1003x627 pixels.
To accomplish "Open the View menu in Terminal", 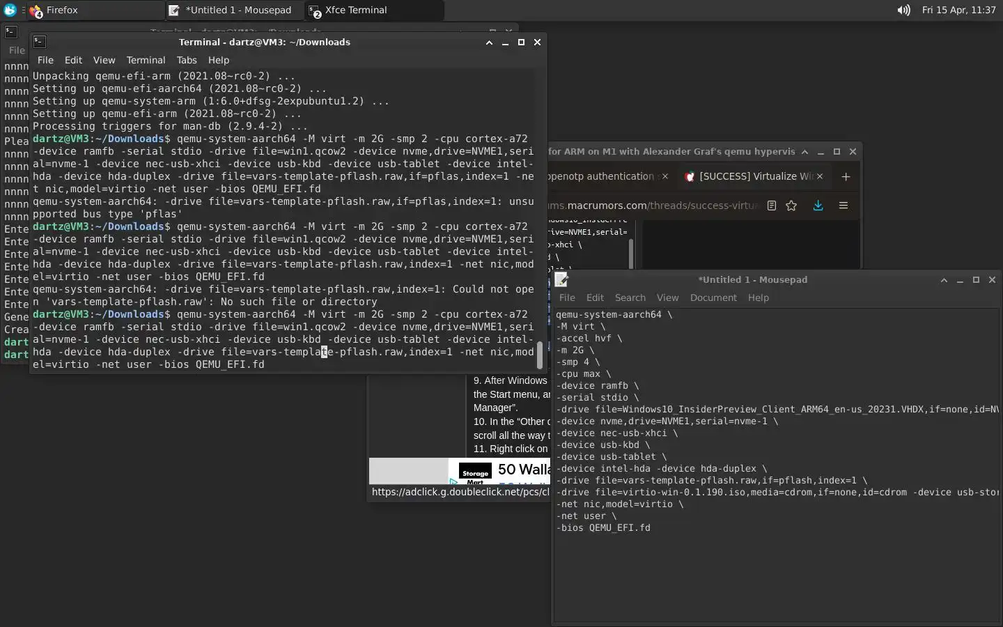I will pyautogui.click(x=104, y=60).
